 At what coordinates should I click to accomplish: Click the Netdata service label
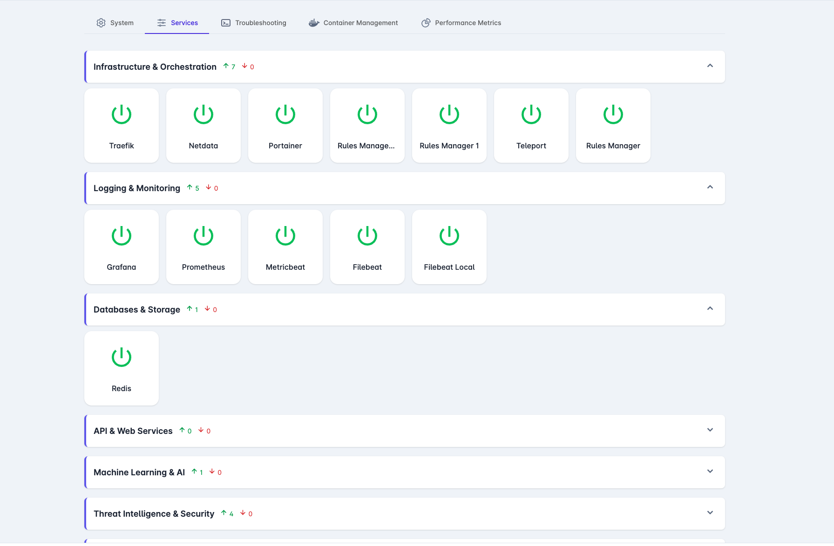tap(203, 146)
